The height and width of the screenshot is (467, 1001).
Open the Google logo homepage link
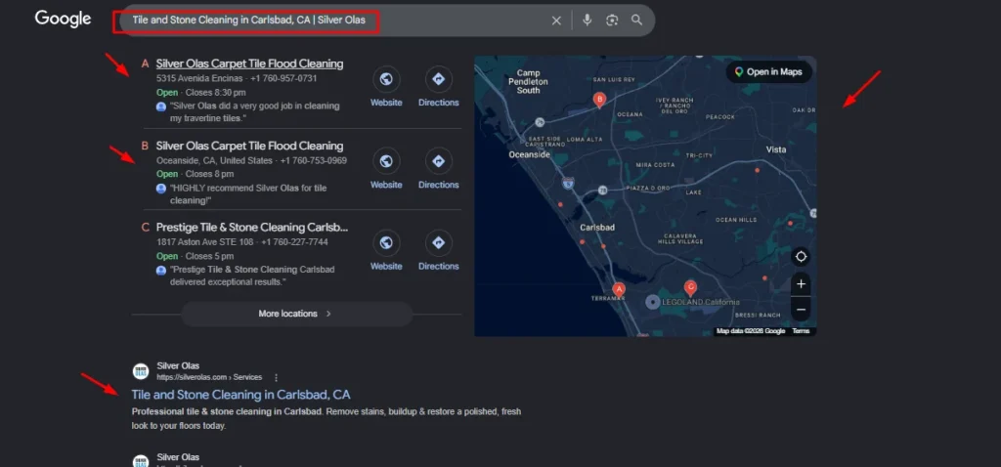point(63,20)
